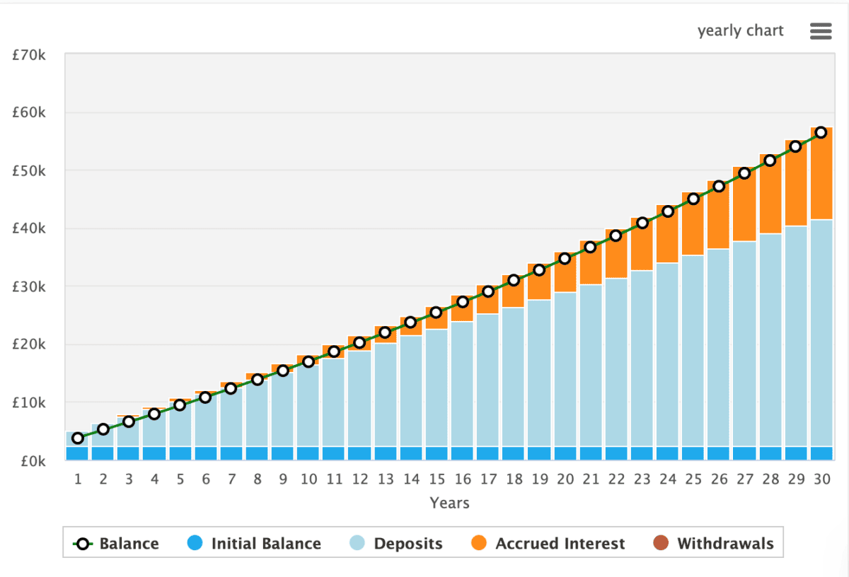This screenshot has width=849, height=577.
Task: Open the chart hamburger menu
Action: coord(820,31)
